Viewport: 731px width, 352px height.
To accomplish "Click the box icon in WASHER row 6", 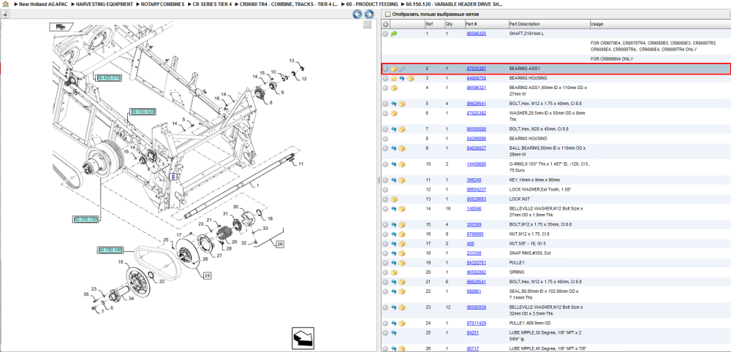I will [394, 113].
